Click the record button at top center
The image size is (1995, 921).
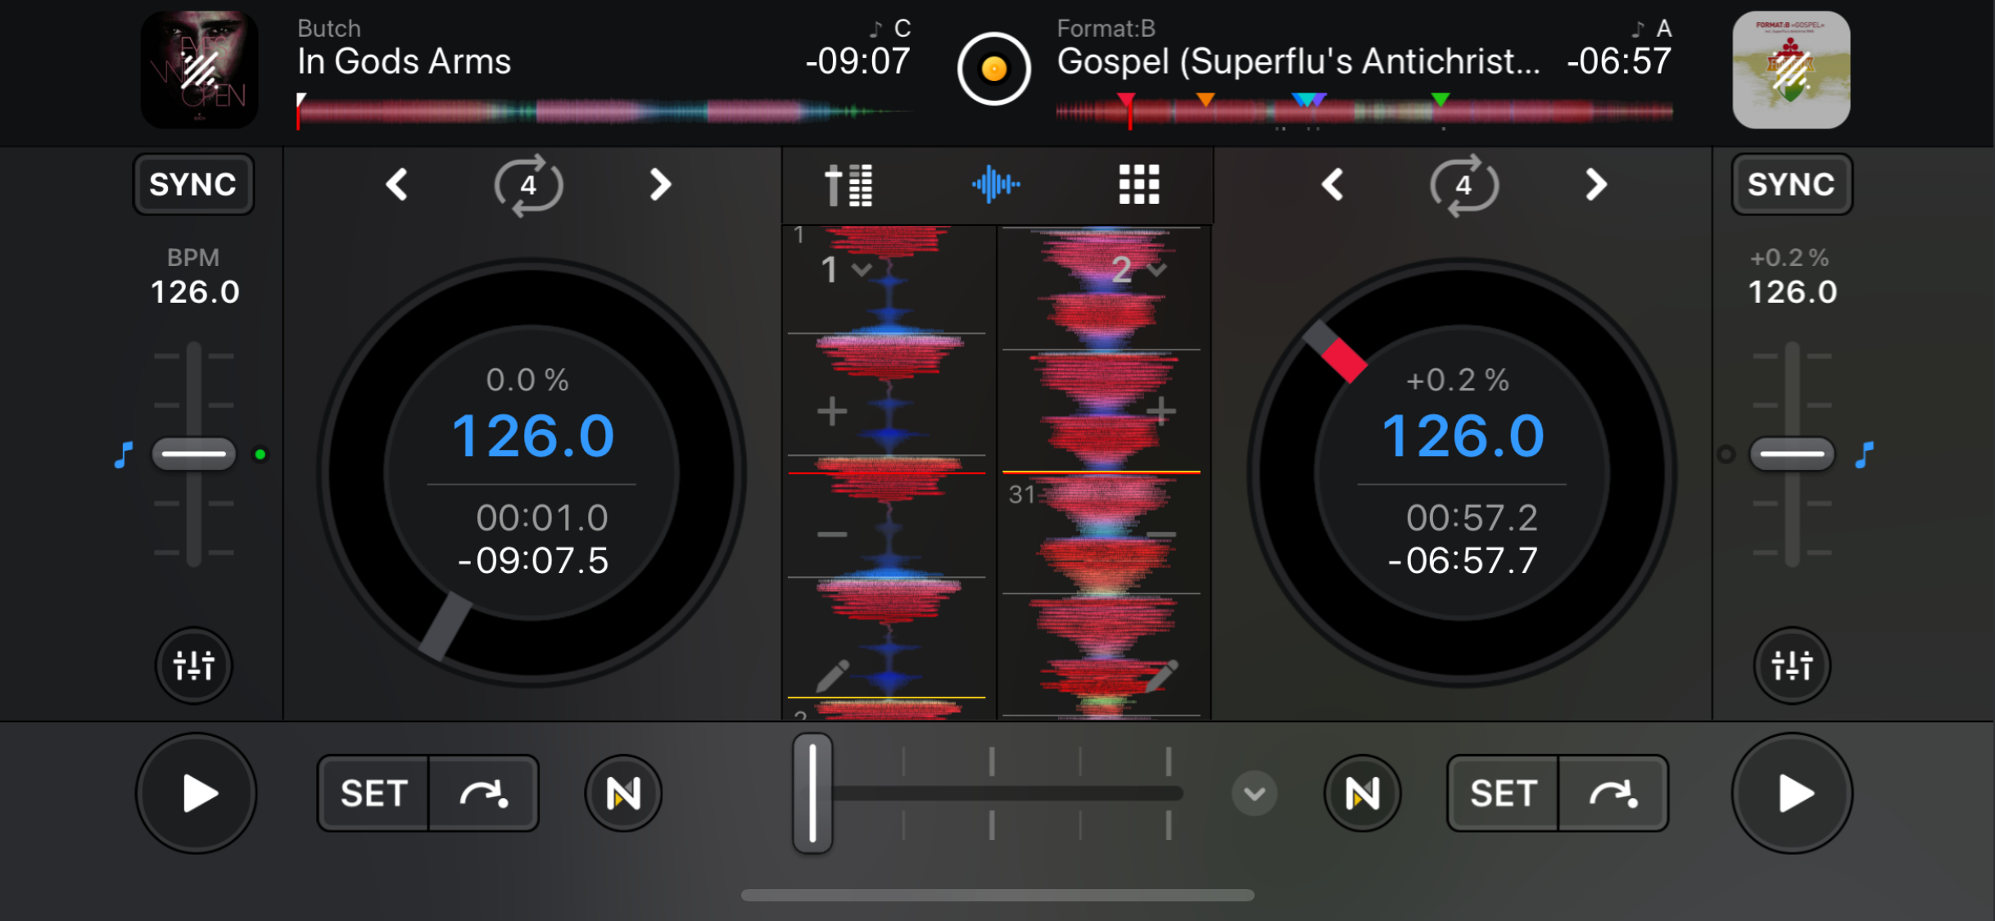993,69
